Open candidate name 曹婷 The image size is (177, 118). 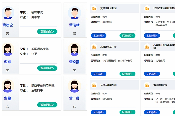click(8, 62)
